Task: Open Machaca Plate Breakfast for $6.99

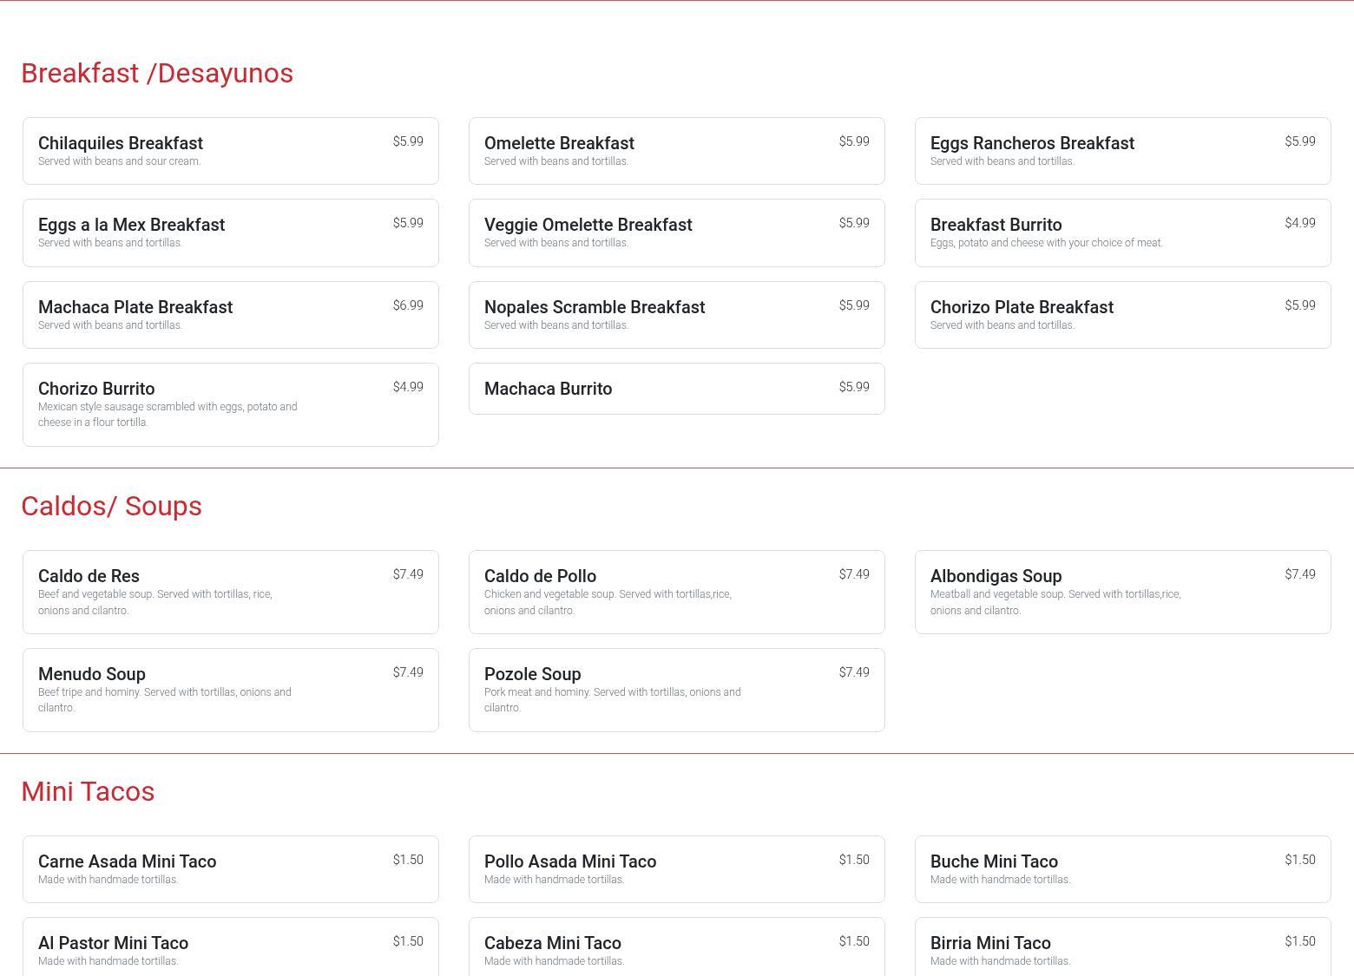Action: click(x=230, y=315)
